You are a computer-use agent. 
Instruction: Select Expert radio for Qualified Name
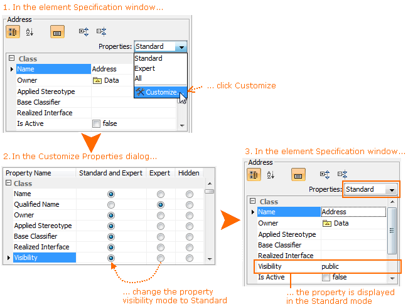[x=161, y=205]
